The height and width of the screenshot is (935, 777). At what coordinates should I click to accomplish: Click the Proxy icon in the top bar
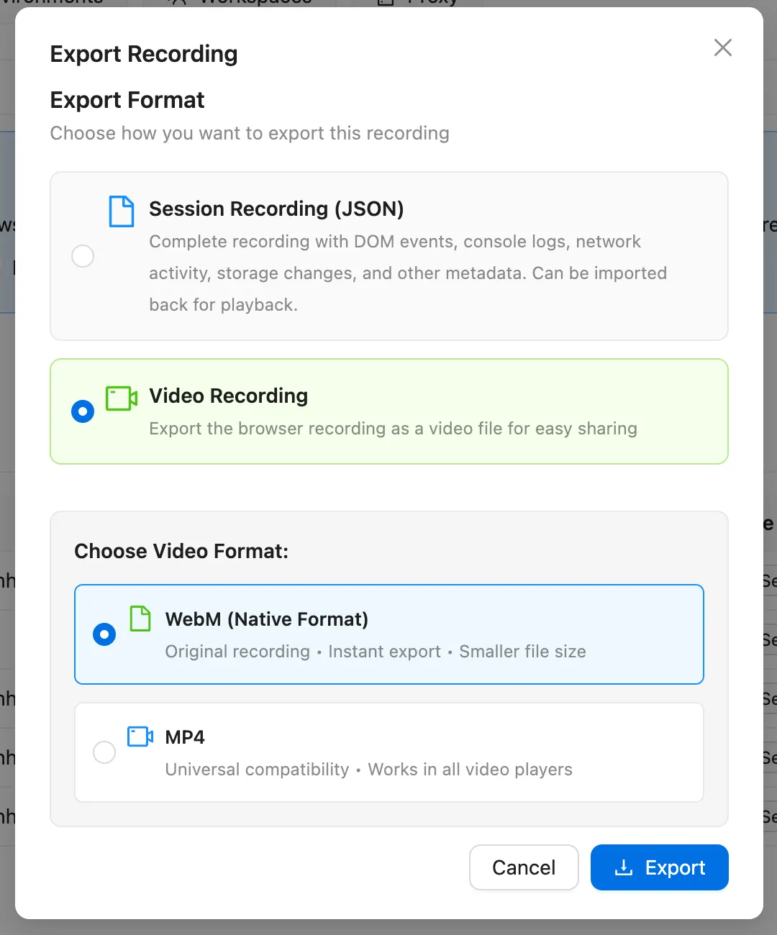pyautogui.click(x=386, y=3)
